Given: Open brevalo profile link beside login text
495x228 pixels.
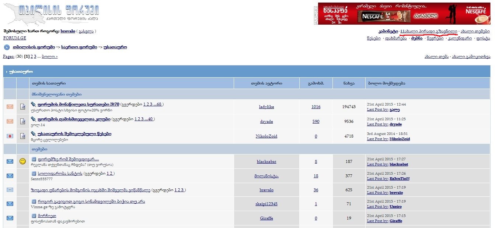Looking at the screenshot, I should click(68, 31).
